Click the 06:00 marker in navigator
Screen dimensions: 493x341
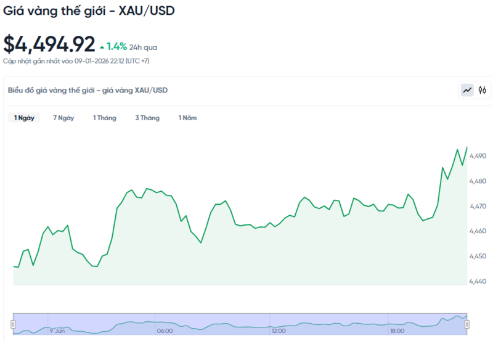165,331
